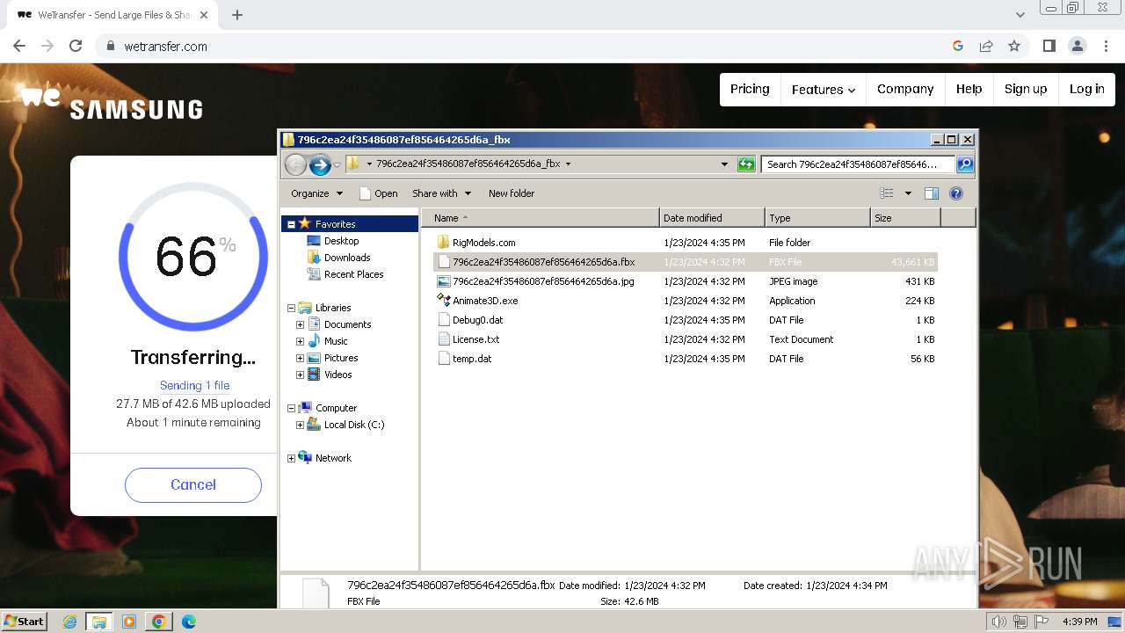Click the Explorer help icon
1125x633 pixels.
[x=956, y=193]
